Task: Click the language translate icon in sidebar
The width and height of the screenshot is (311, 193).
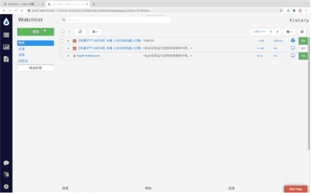Action: pos(6,174)
